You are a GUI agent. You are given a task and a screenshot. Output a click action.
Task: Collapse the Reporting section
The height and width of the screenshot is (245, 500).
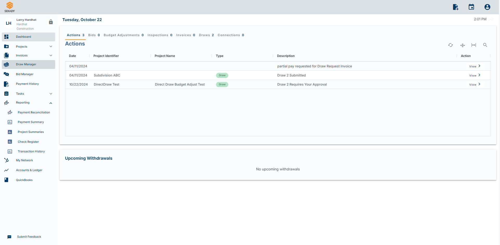[x=51, y=103]
